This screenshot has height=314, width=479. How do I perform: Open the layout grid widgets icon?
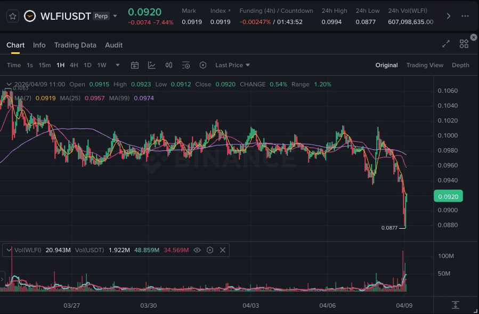[x=464, y=43]
